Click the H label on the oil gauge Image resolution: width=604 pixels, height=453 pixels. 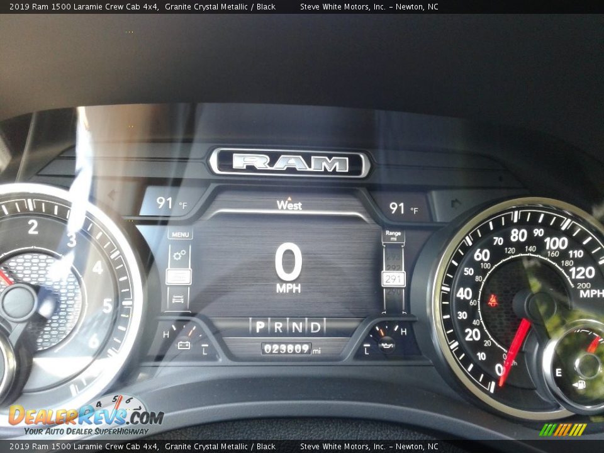pos(403,332)
